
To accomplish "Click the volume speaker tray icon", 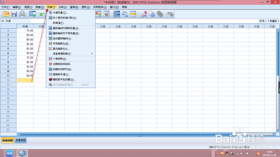I will coord(242,153).
